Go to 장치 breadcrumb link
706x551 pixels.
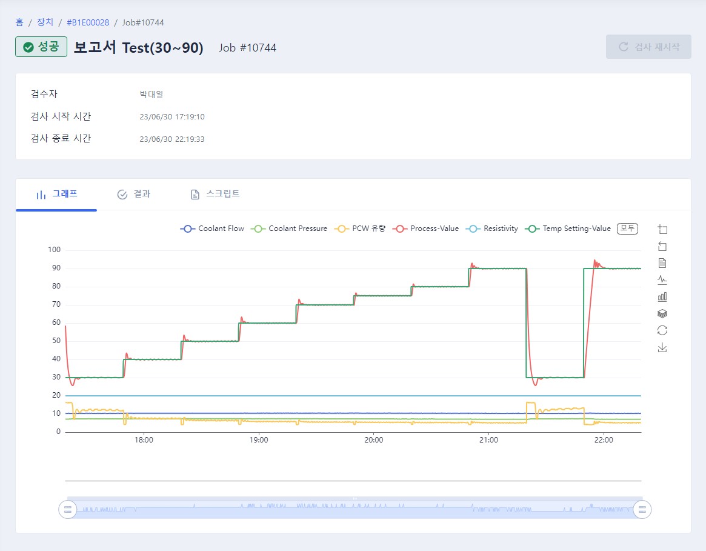[45, 22]
